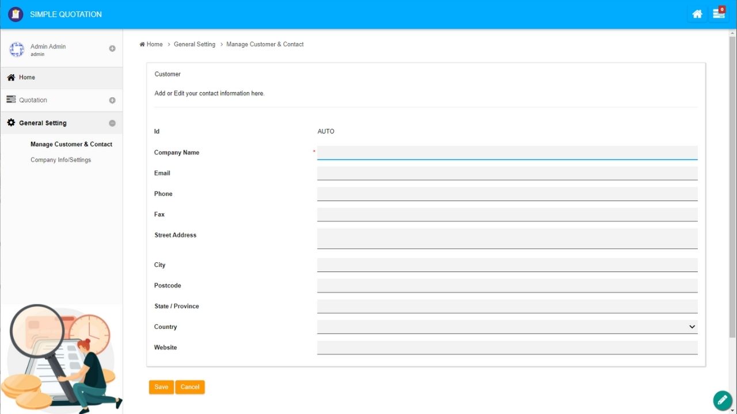Click the green pencil edit floating button
737x414 pixels.
(x=722, y=400)
